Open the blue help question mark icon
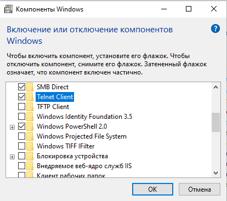Screen dimensions: 227x201 215,28
